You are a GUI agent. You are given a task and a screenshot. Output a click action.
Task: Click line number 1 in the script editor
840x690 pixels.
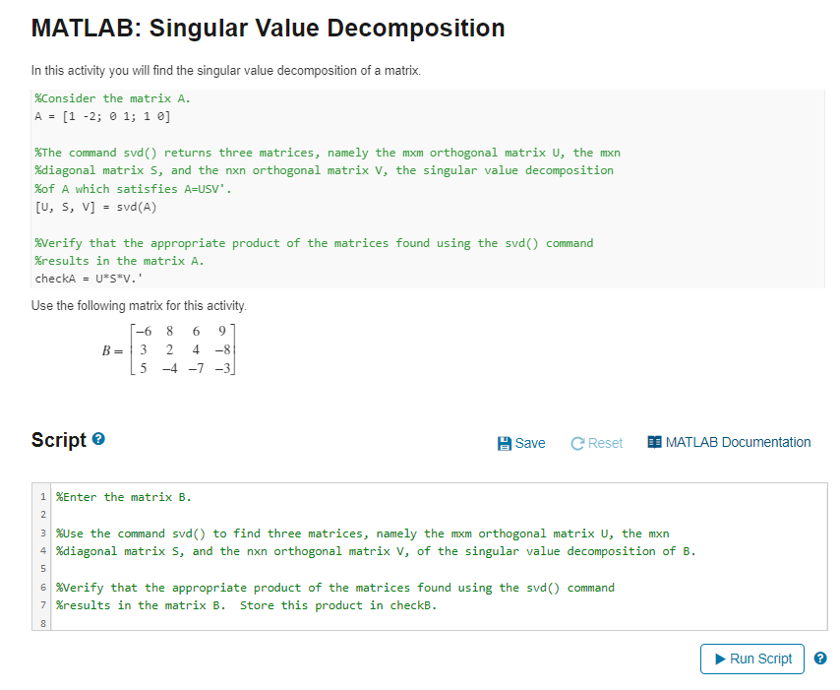pyautogui.click(x=42, y=496)
